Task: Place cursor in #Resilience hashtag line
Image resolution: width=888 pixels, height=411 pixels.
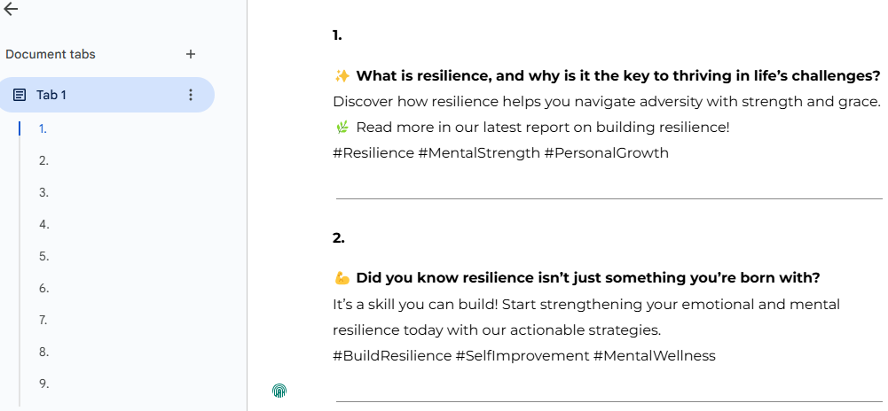Action: click(500, 153)
